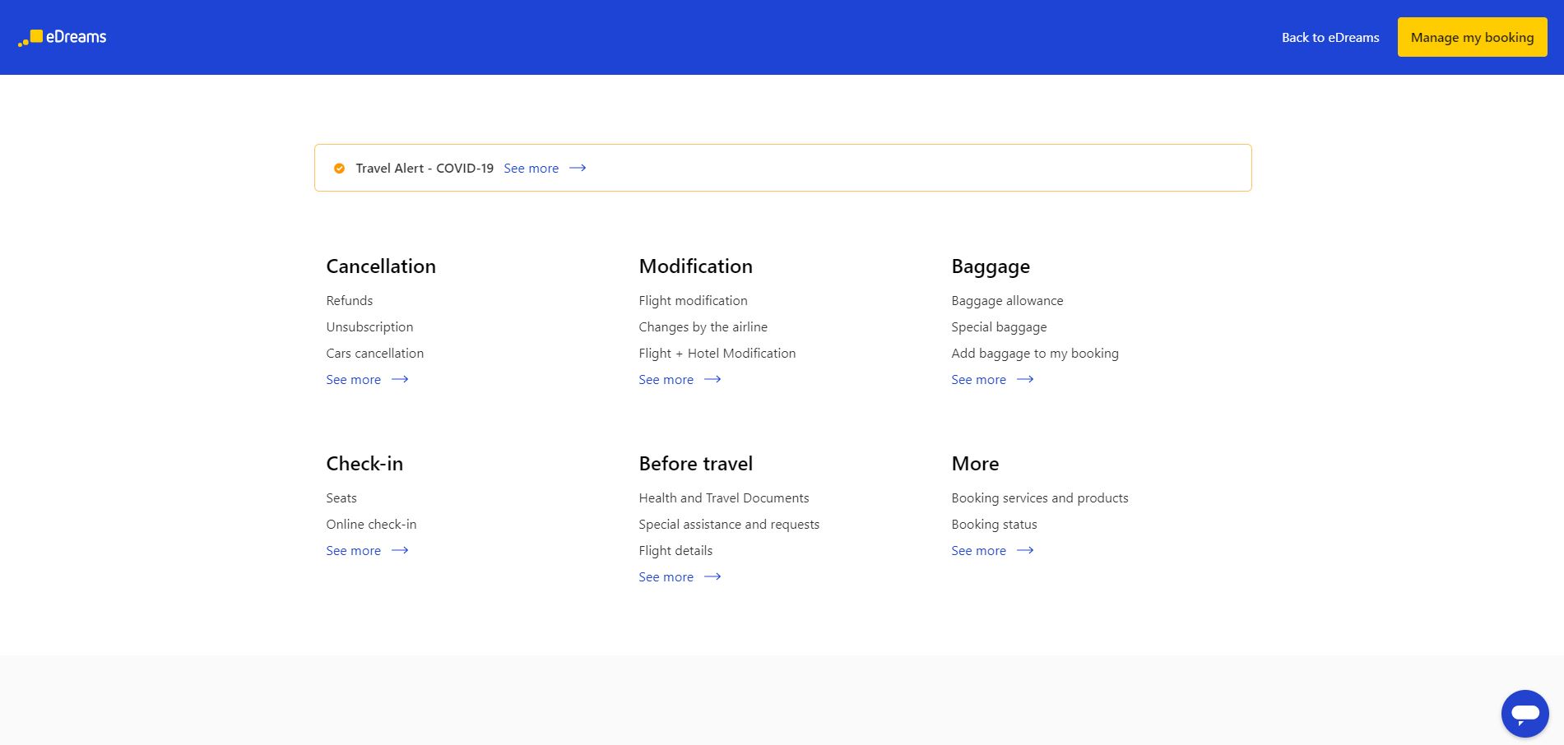Click the orange Travel Alert check icon
The image size is (1564, 745).
click(339, 169)
